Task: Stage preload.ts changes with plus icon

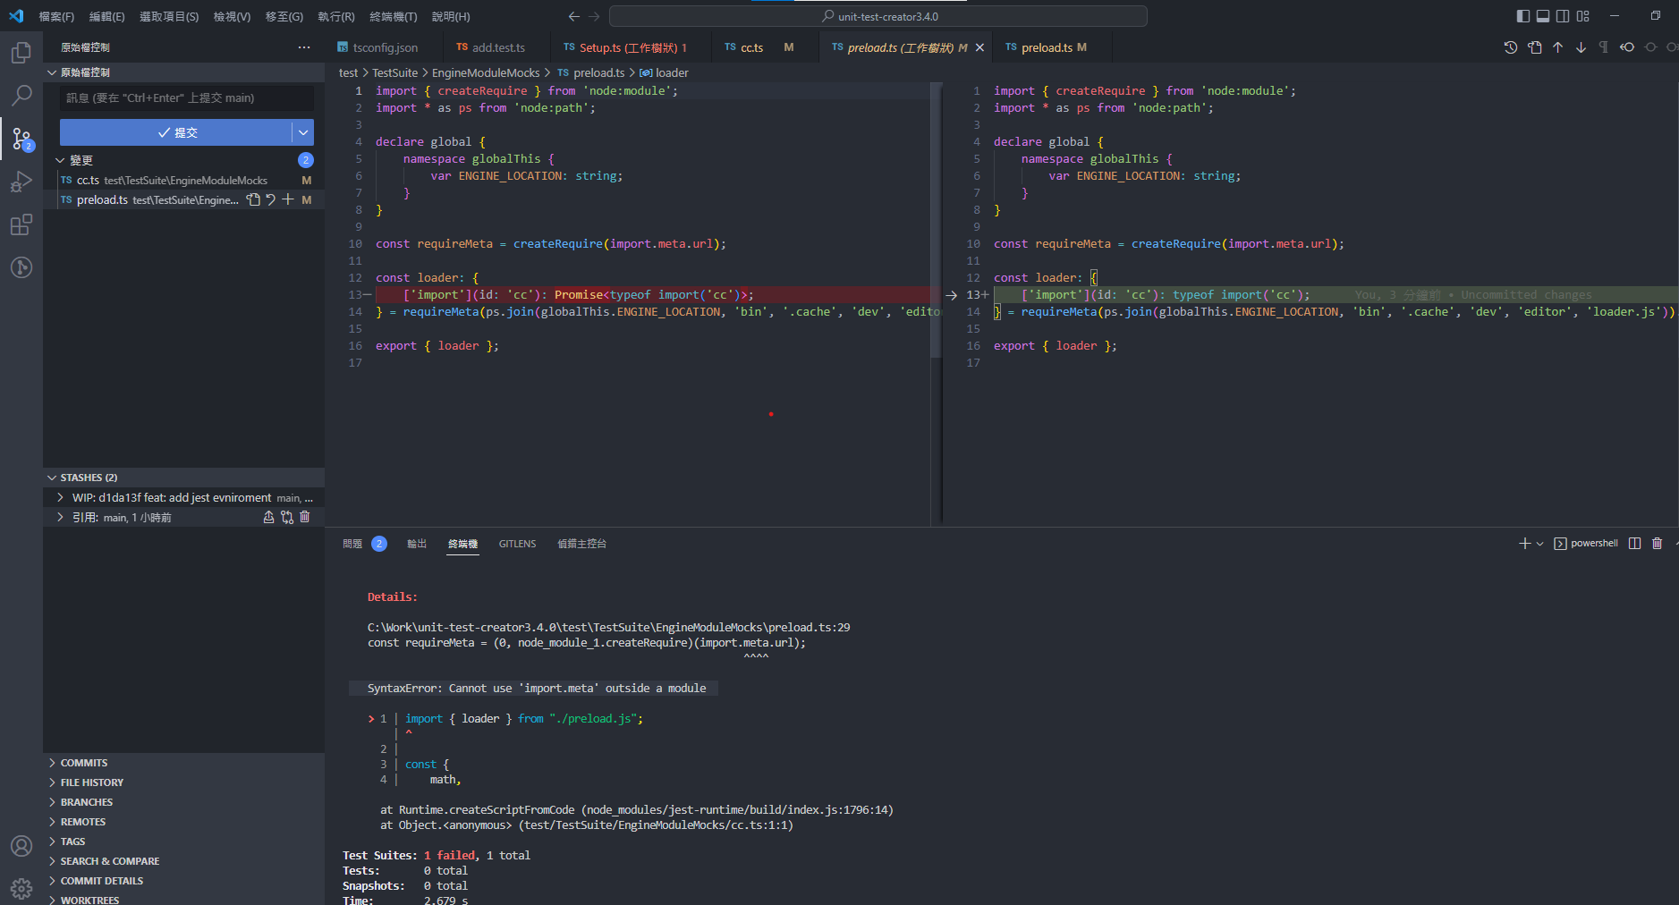Action: [288, 200]
